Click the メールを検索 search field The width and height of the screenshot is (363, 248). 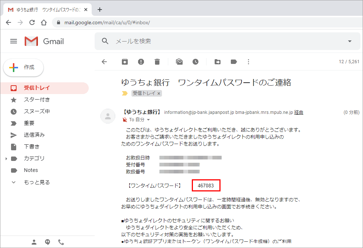(227, 41)
